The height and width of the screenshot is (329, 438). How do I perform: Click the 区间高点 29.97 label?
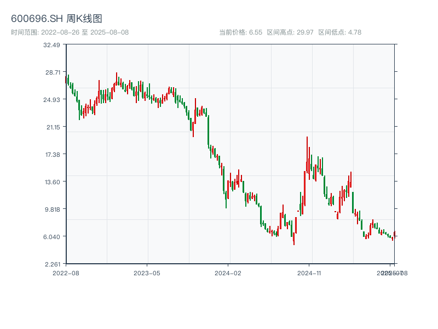(x=290, y=32)
